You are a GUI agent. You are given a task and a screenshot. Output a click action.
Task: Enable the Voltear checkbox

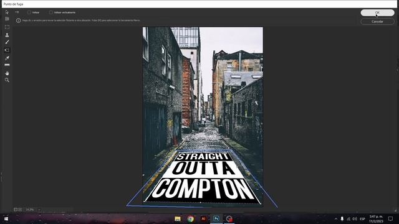pyautogui.click(x=29, y=12)
